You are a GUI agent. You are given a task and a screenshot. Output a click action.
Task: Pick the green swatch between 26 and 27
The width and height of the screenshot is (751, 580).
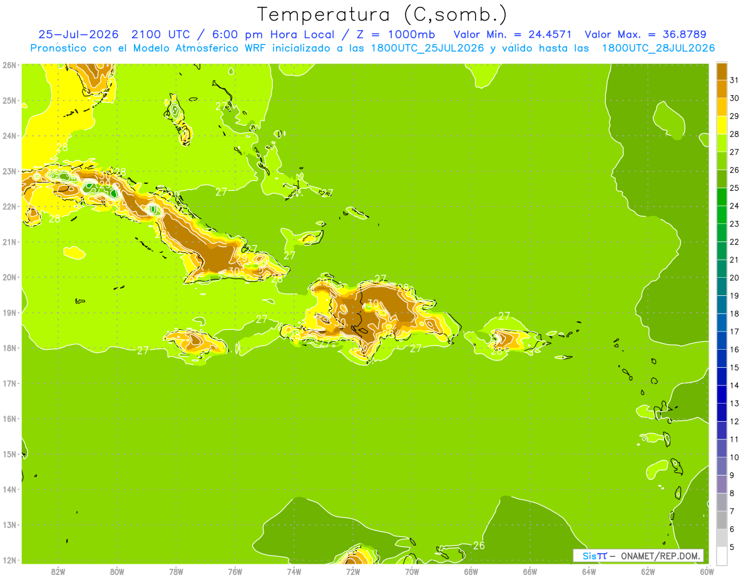722,161
